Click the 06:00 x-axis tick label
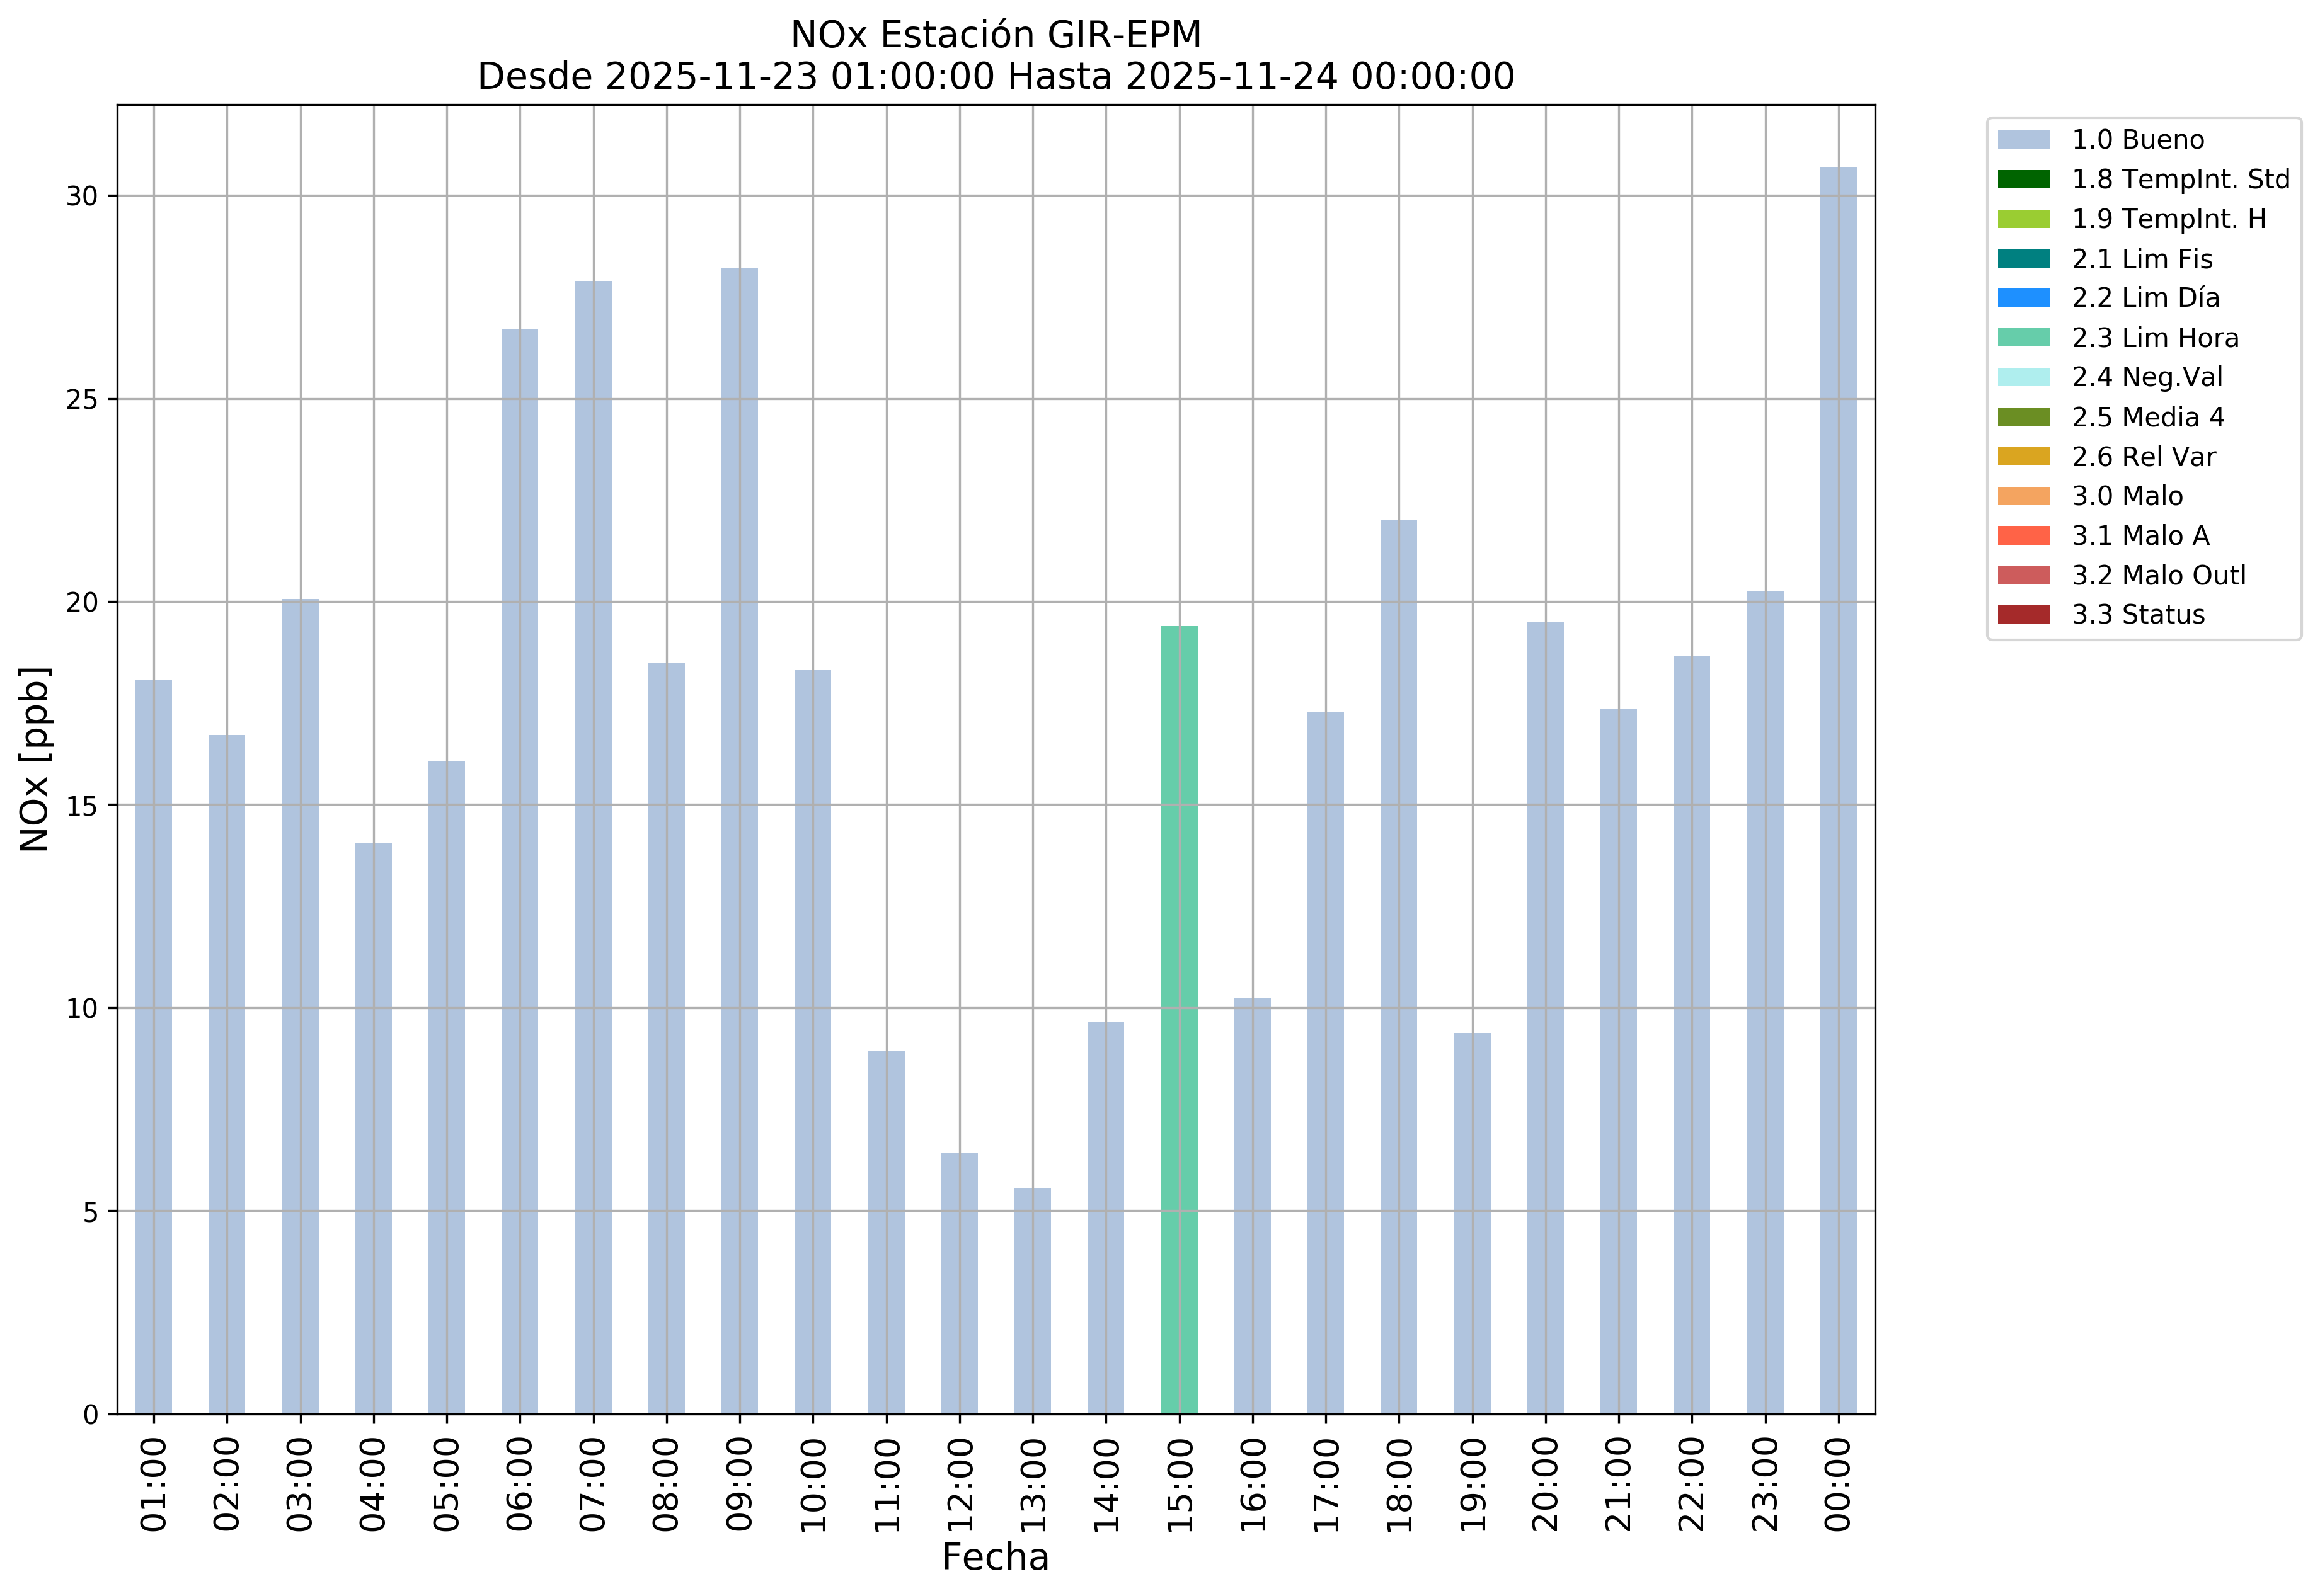Screen dimensions: 2320x1596 (x=519, y=1484)
